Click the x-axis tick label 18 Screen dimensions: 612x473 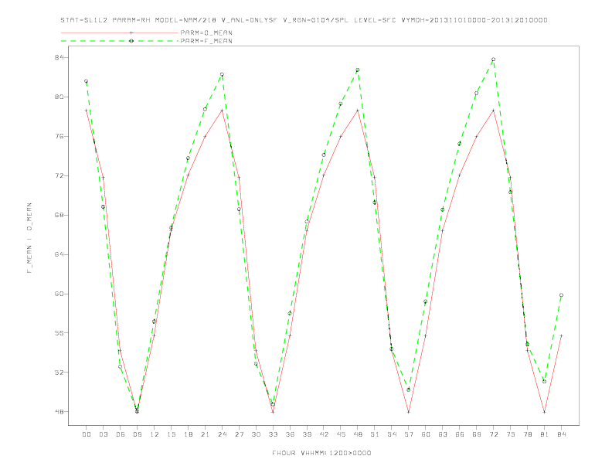pyautogui.click(x=188, y=434)
